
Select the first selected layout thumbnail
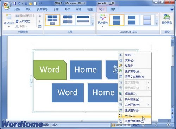52,20
